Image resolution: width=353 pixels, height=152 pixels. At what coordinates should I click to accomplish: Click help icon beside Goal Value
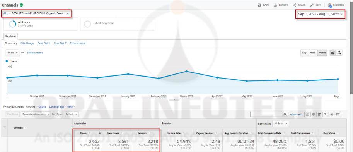coord(338,133)
